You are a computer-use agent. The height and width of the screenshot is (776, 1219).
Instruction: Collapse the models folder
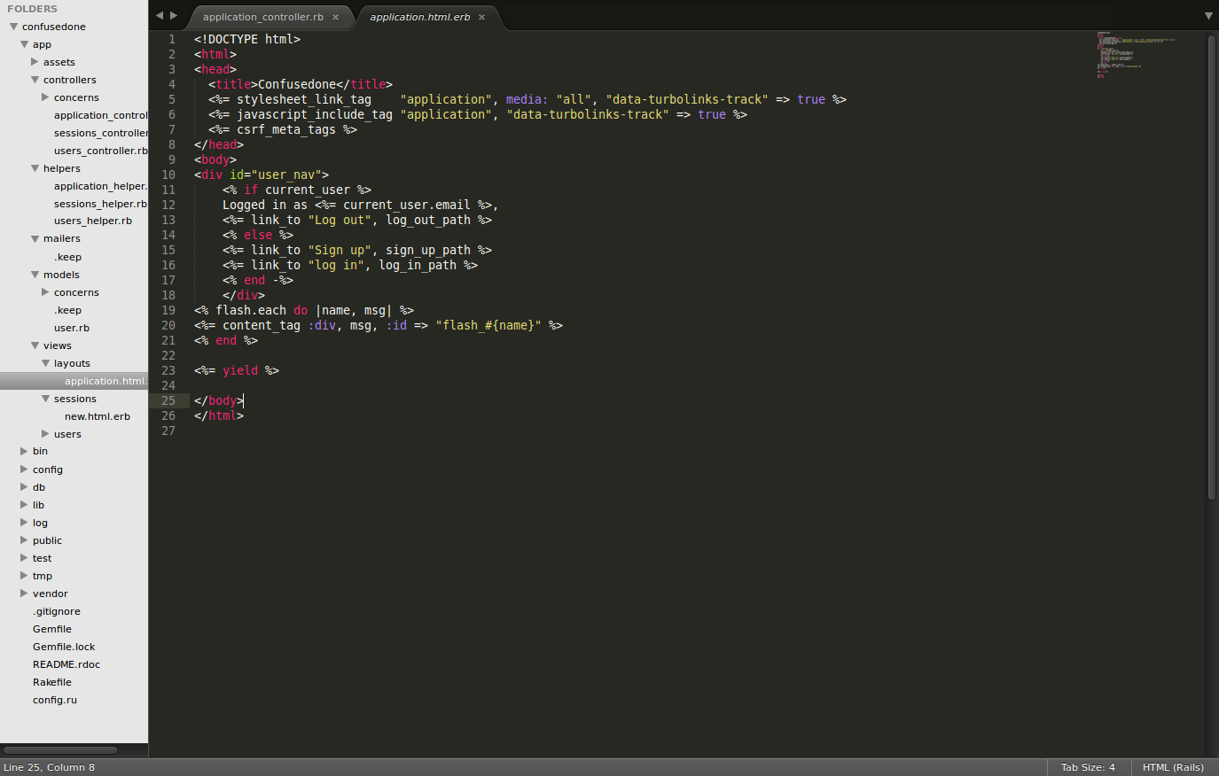(x=35, y=275)
